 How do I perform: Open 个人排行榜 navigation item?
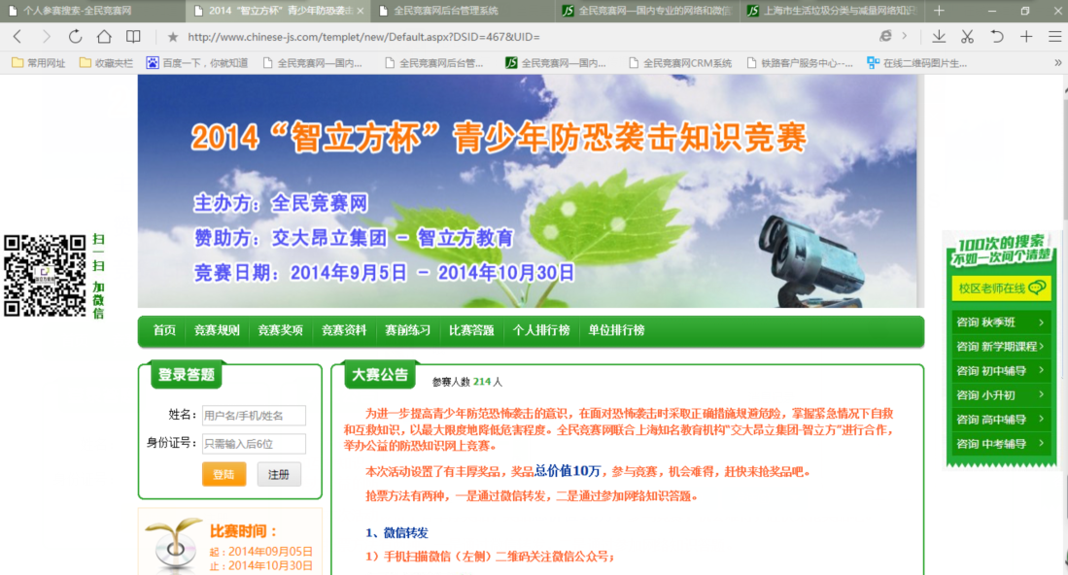point(541,330)
